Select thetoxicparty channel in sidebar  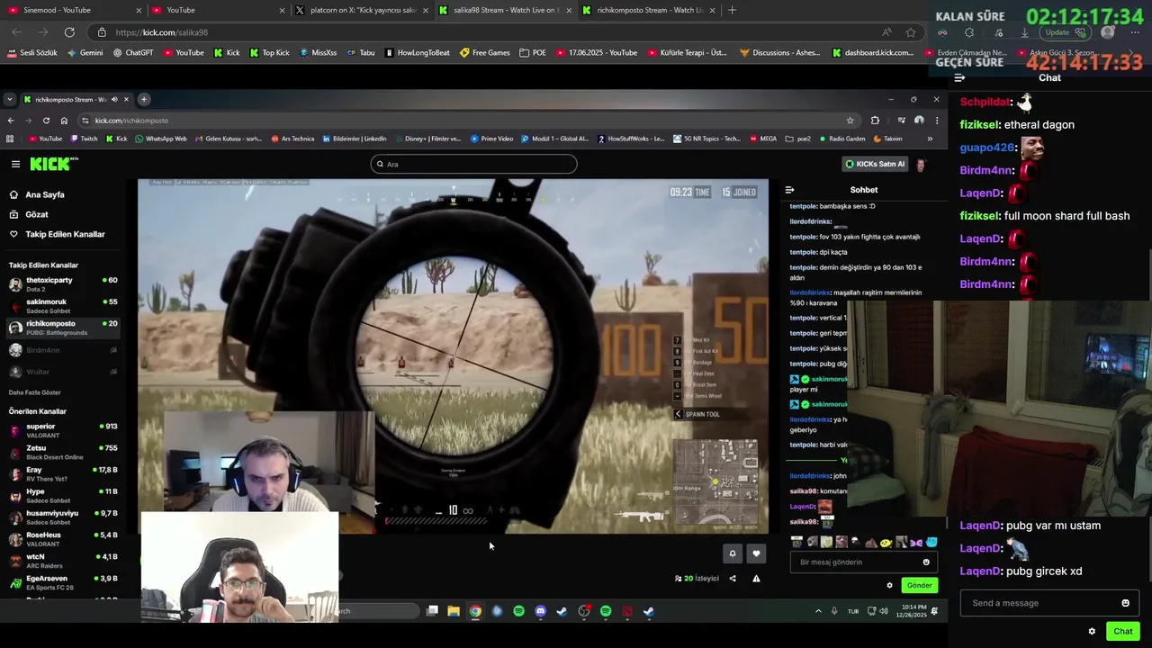coord(63,284)
